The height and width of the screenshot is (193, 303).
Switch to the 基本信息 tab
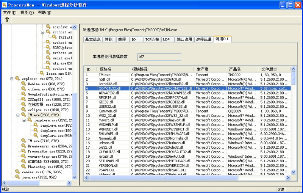[x=92, y=39]
